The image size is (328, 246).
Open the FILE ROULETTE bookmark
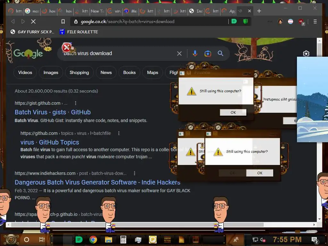pos(79,32)
